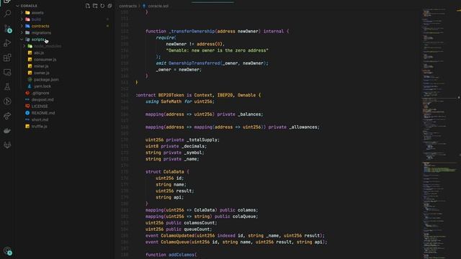Open Run and Debug view
The image size is (461, 259).
tap(7, 43)
